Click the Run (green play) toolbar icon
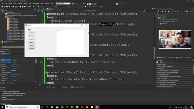 [x=34, y=7]
